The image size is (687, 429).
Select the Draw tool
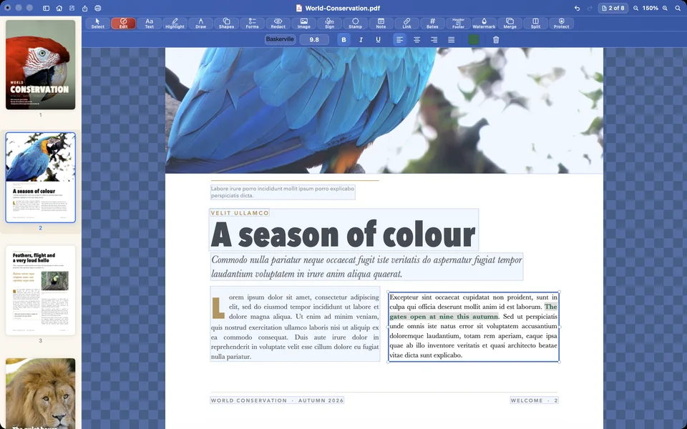pos(200,24)
